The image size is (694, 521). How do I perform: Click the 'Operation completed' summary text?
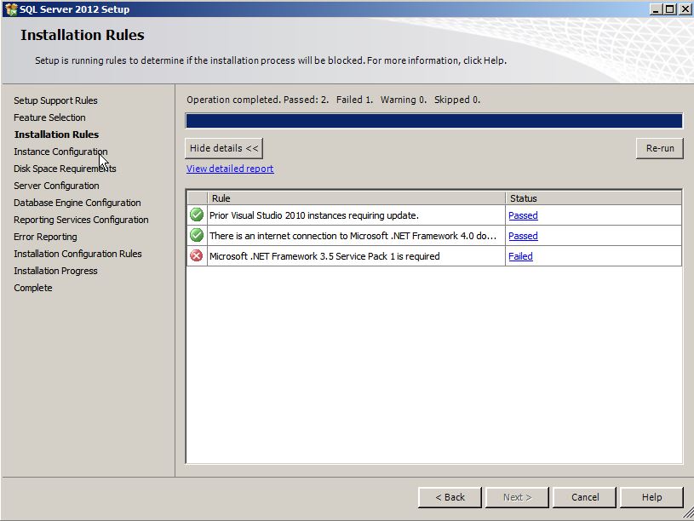coord(333,100)
